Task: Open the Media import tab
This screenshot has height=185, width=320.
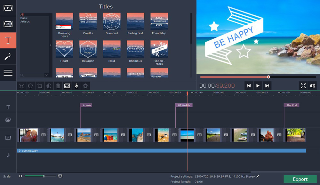Action: coord(8,8)
